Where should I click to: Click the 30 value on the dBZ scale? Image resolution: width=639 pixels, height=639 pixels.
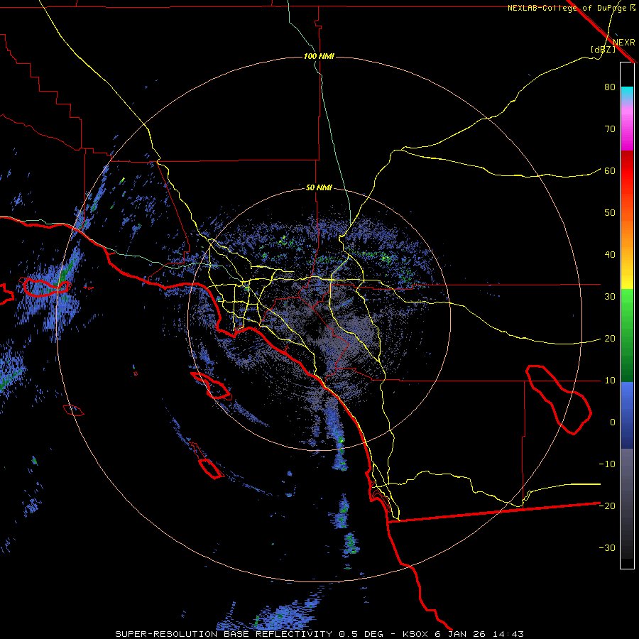click(x=610, y=297)
